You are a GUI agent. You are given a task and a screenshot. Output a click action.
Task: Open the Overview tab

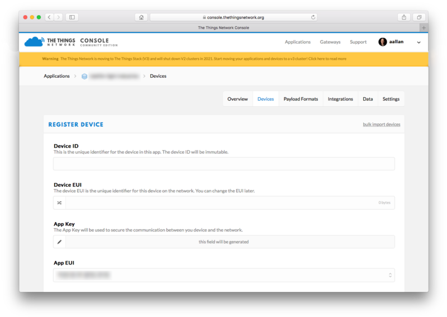237,99
